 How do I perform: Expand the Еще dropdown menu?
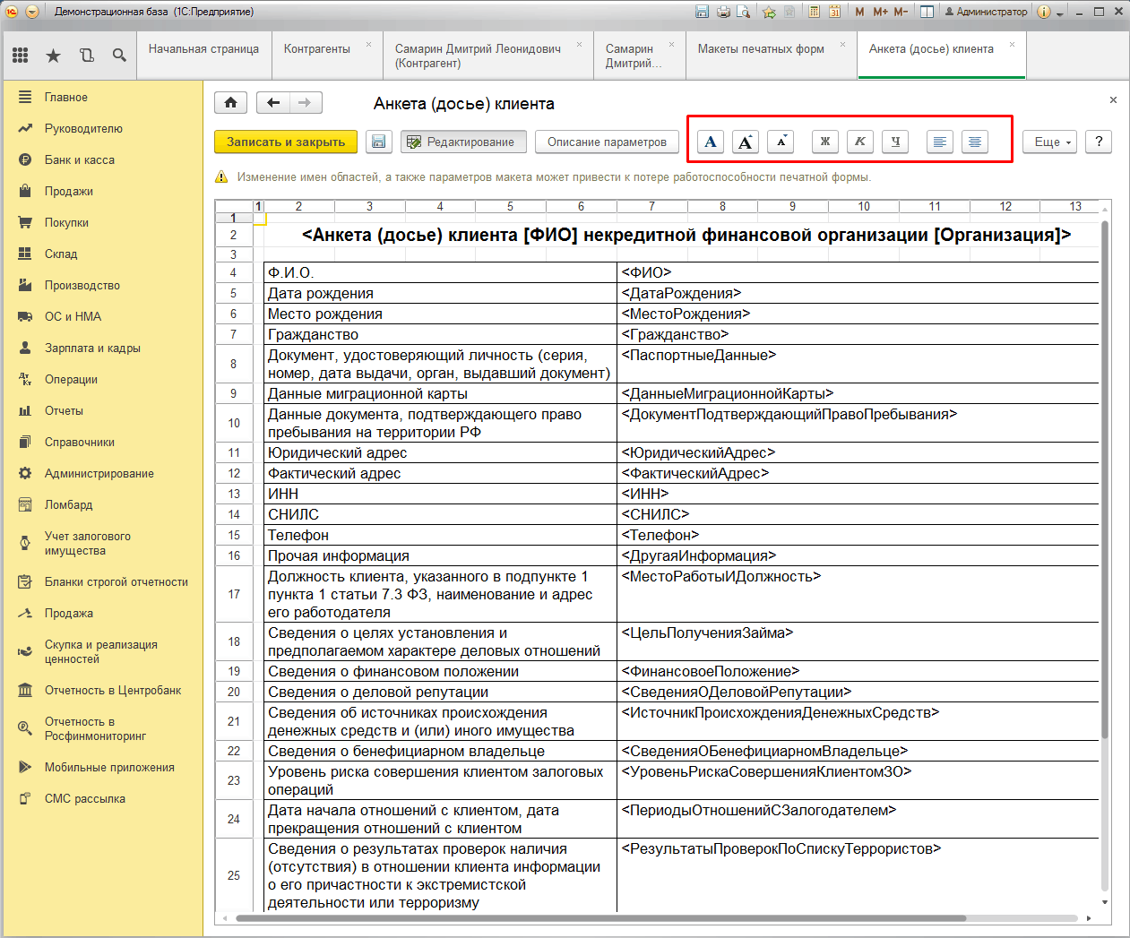(x=1050, y=142)
